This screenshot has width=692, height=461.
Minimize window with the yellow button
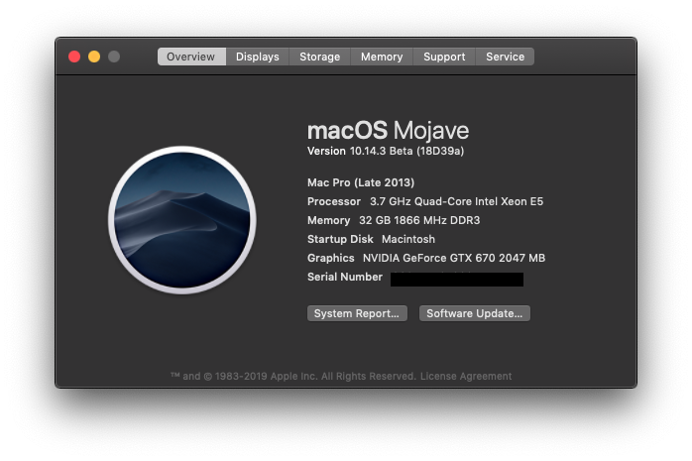(x=94, y=57)
